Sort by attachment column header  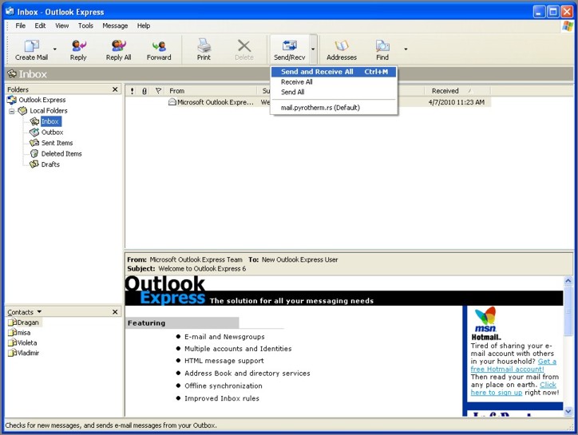tap(144, 91)
